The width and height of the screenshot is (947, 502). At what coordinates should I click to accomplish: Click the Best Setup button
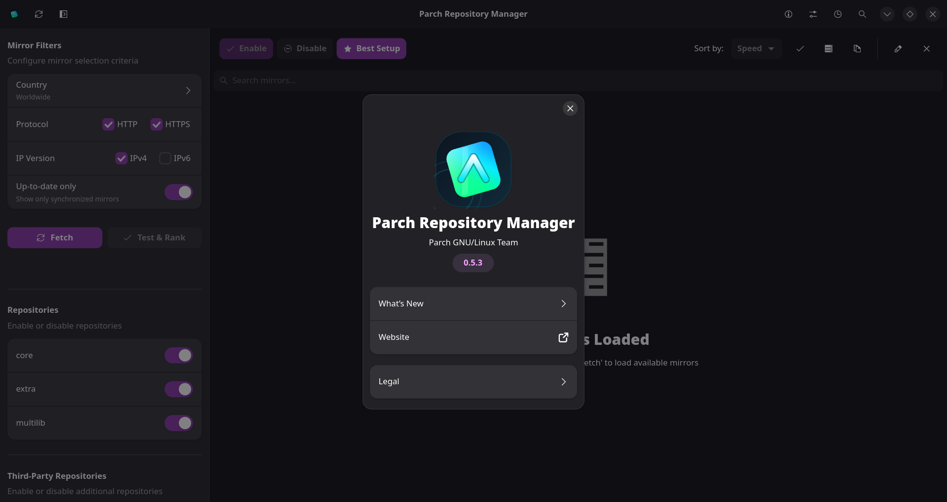click(x=371, y=49)
